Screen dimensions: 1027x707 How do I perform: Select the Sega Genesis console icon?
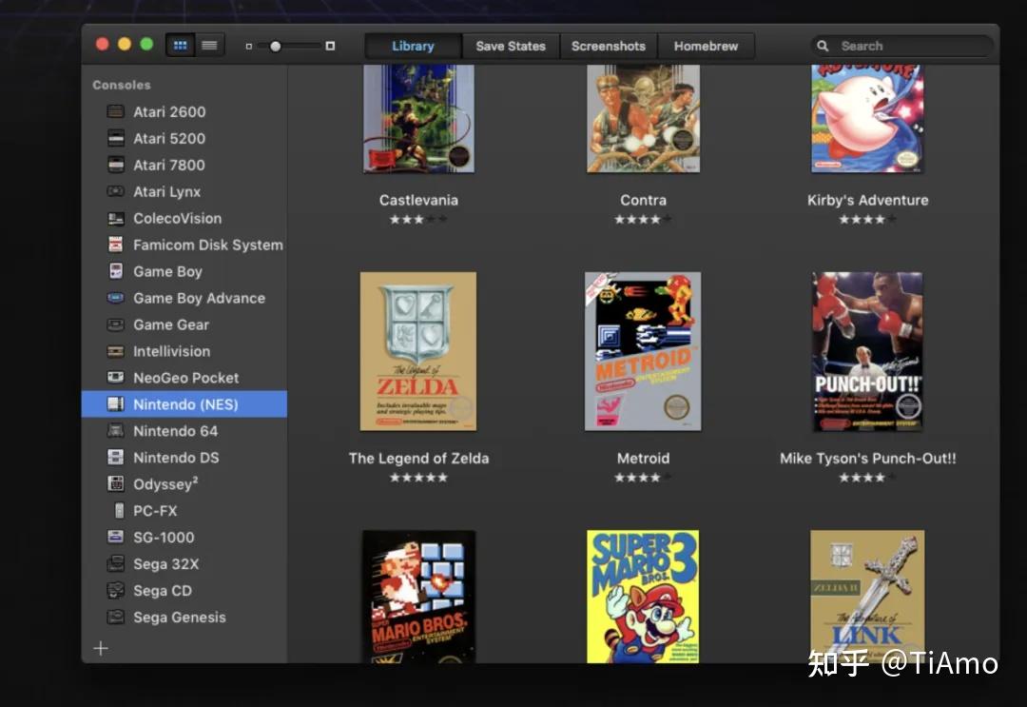(x=115, y=617)
